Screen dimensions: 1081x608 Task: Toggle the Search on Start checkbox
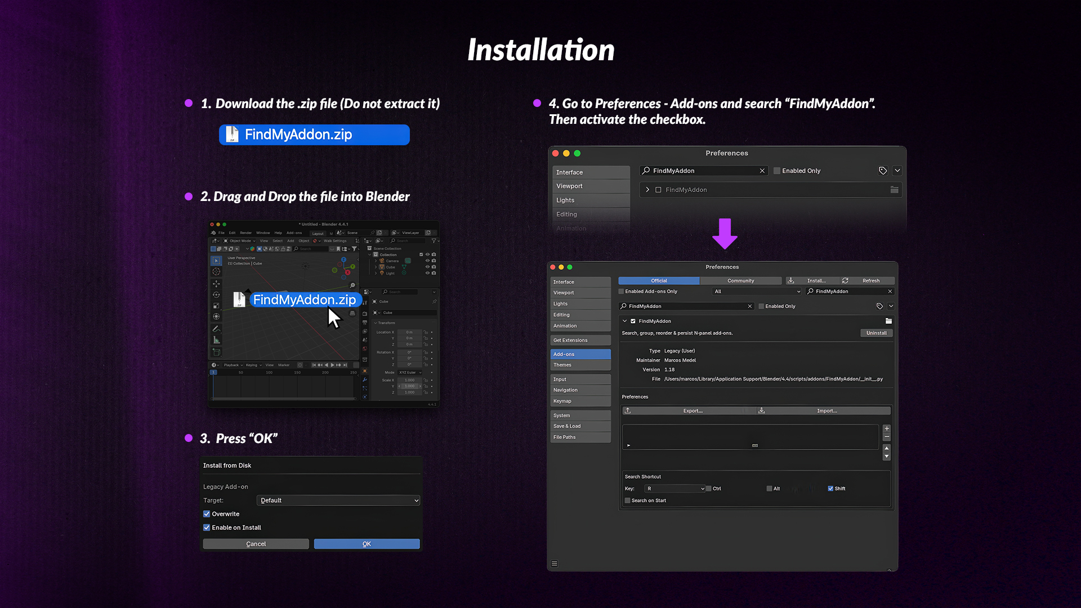[x=628, y=500]
